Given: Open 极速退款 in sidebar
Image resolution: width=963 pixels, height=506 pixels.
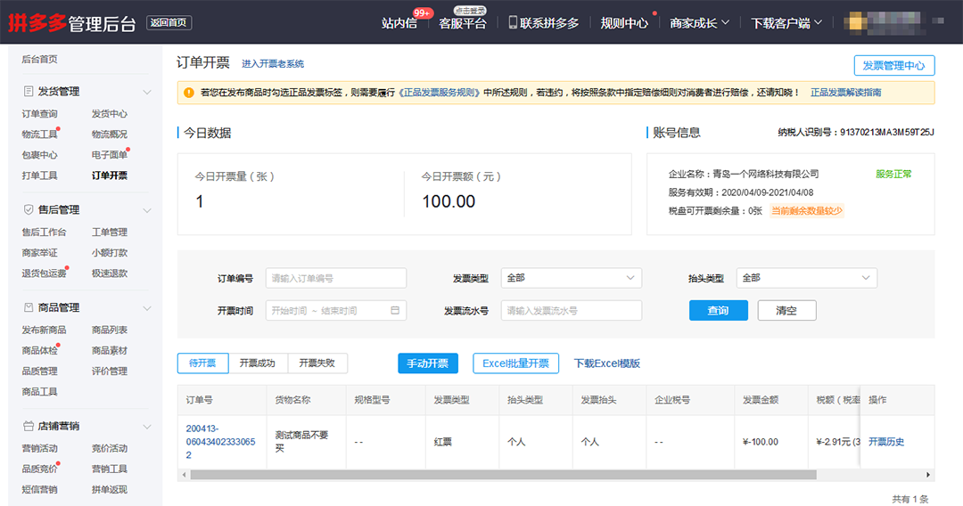Looking at the screenshot, I should [110, 273].
